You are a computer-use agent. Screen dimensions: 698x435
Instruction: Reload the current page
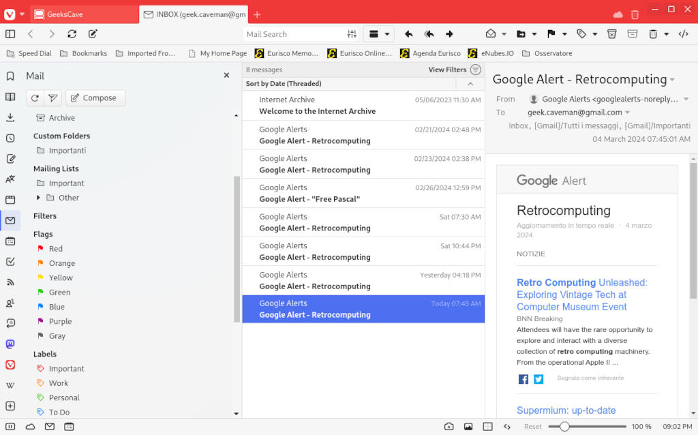tap(72, 34)
